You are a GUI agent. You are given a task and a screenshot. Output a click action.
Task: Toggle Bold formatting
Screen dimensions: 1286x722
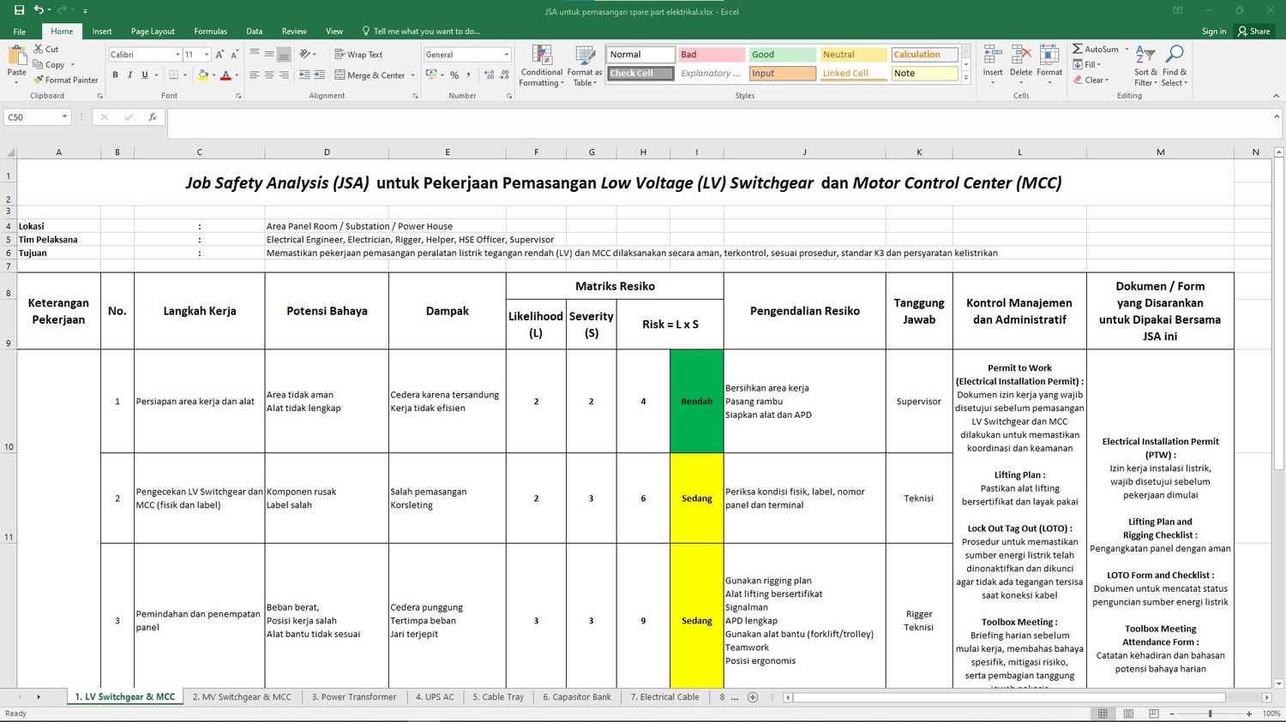[115, 75]
